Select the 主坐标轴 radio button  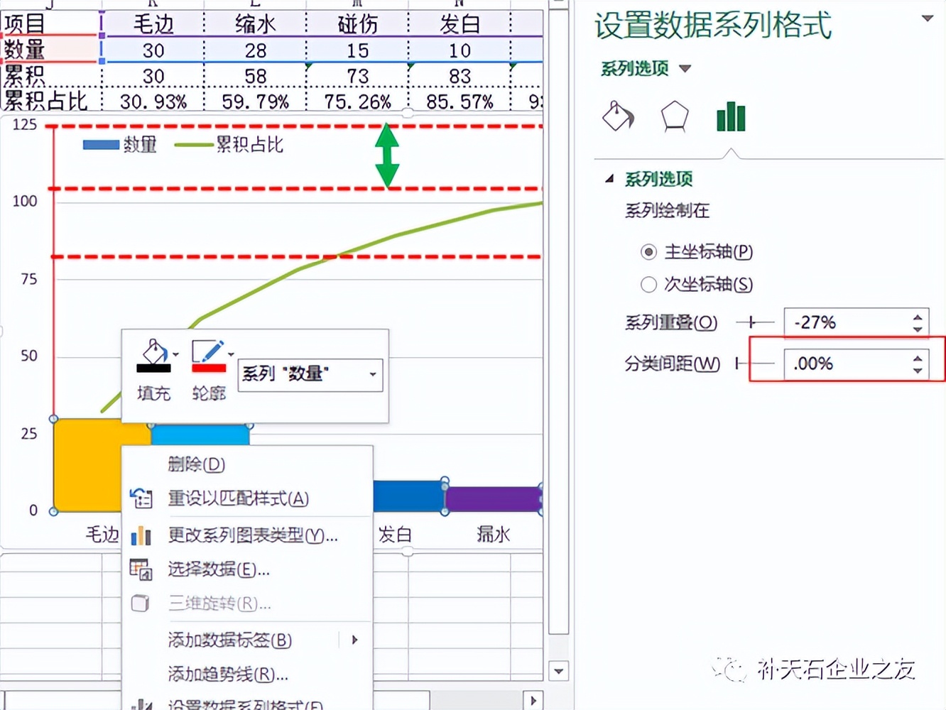pos(648,252)
